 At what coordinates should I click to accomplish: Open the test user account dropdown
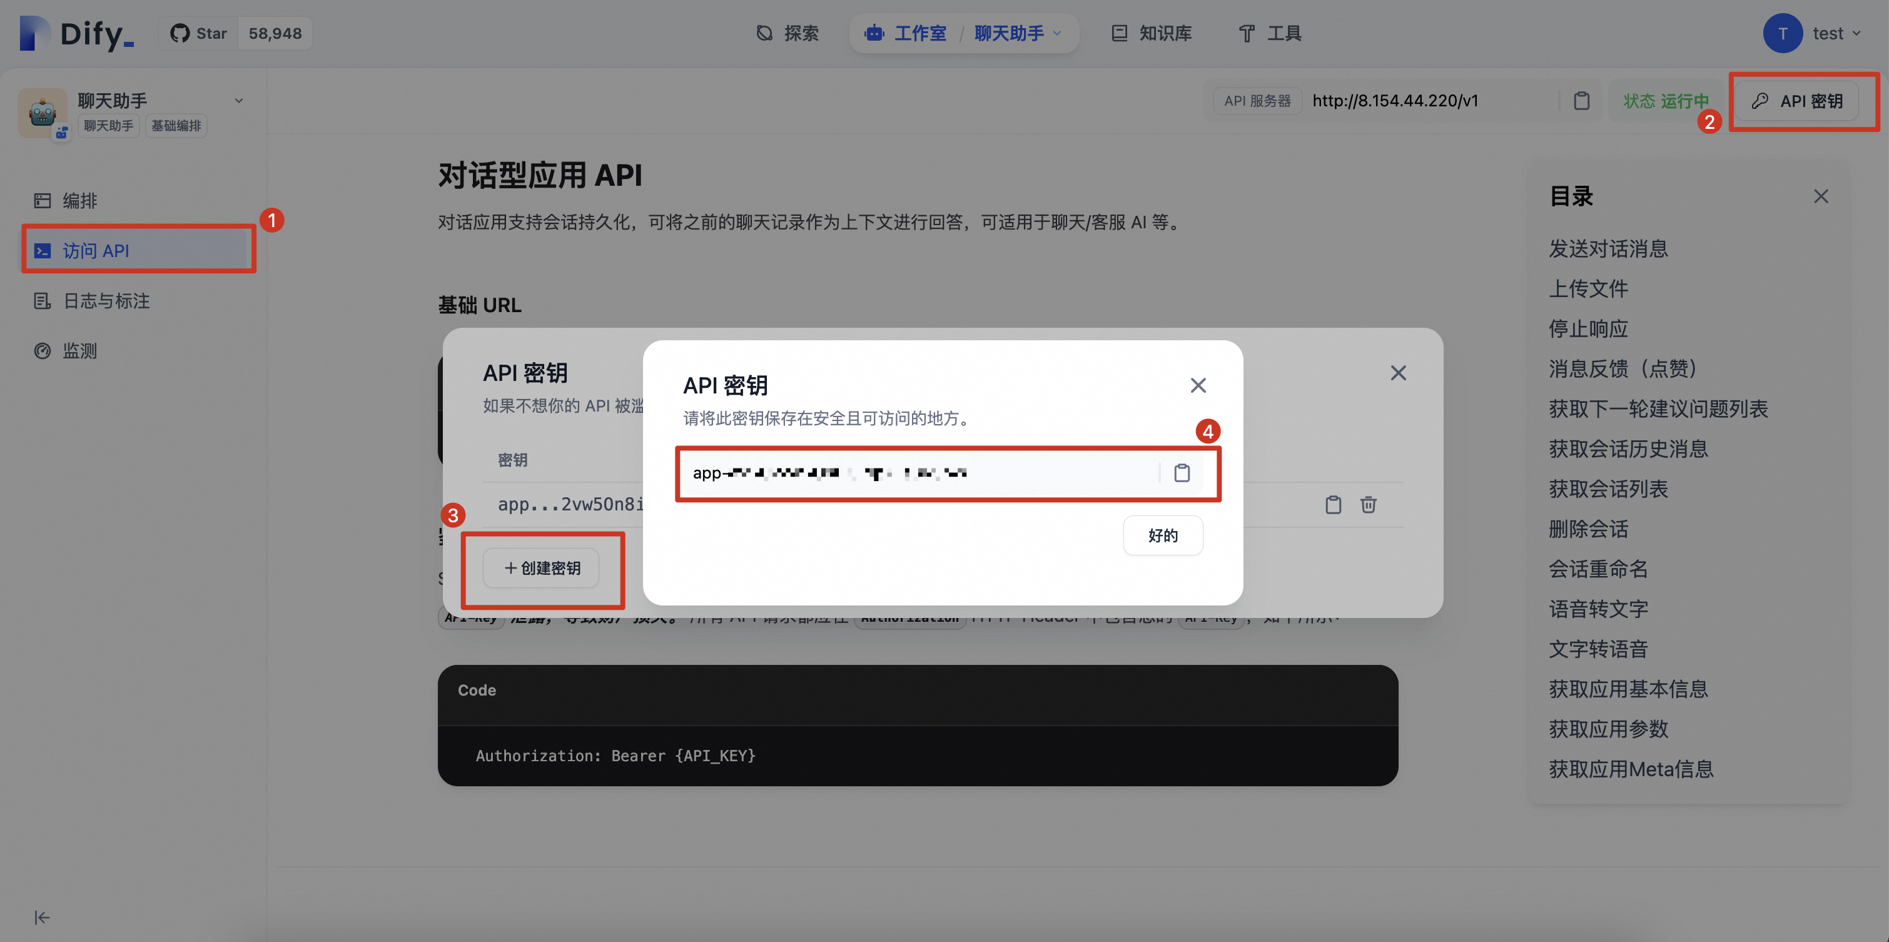(1813, 33)
